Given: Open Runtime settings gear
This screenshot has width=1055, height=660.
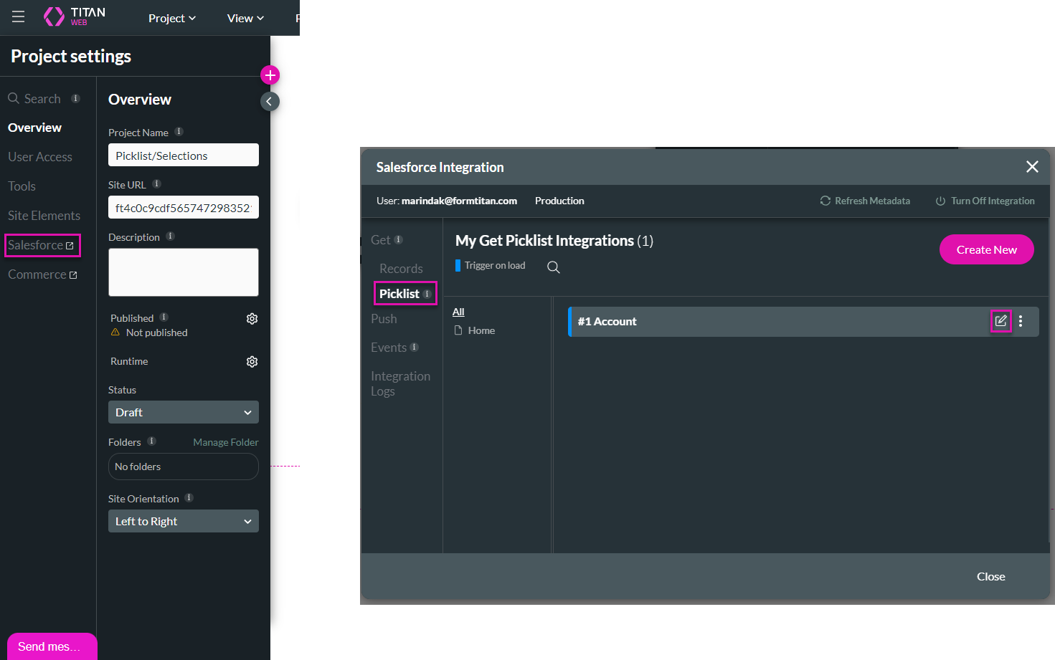Looking at the screenshot, I should coord(252,362).
